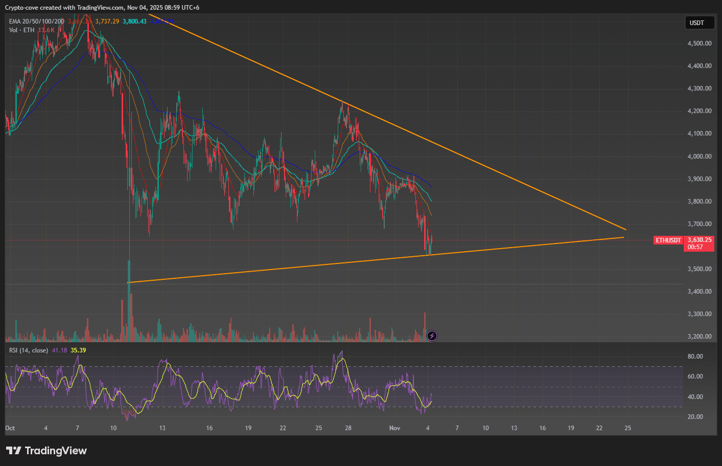Image resolution: width=722 pixels, height=466 pixels.
Task: Select the Vol · ETH indicator legend
Action: [x=21, y=30]
